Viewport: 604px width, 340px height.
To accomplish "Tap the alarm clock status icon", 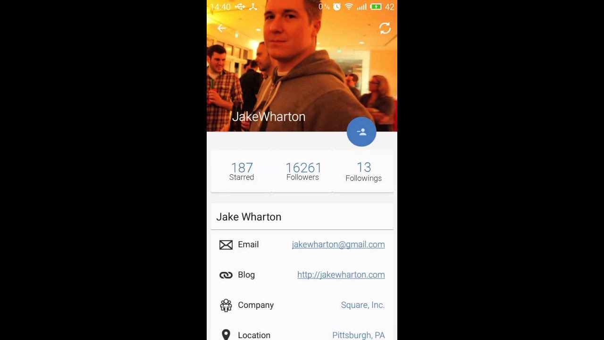I will (337, 7).
